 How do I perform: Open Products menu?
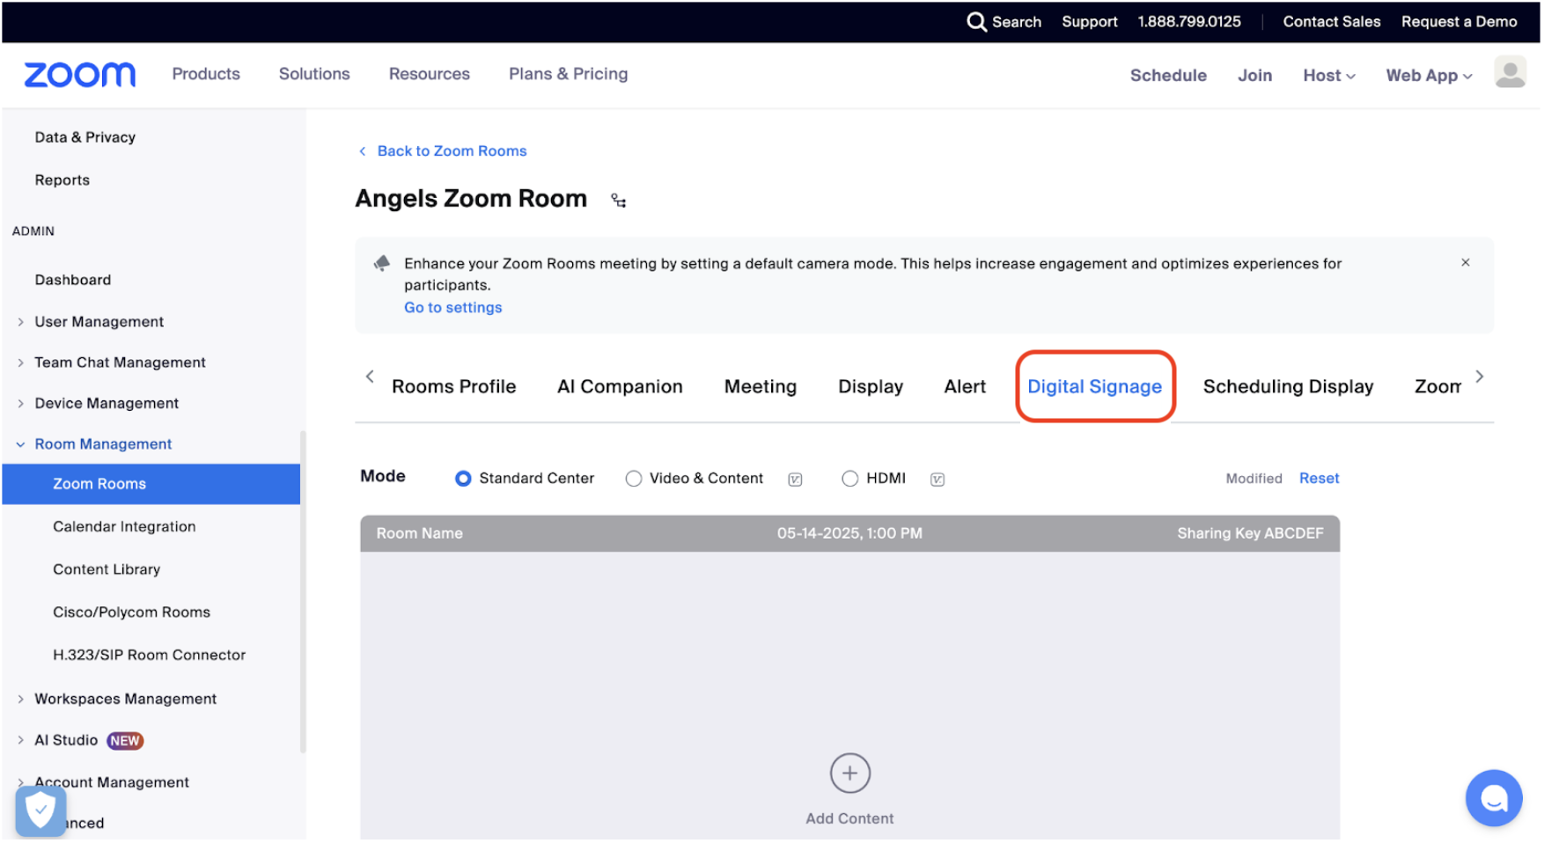[206, 74]
